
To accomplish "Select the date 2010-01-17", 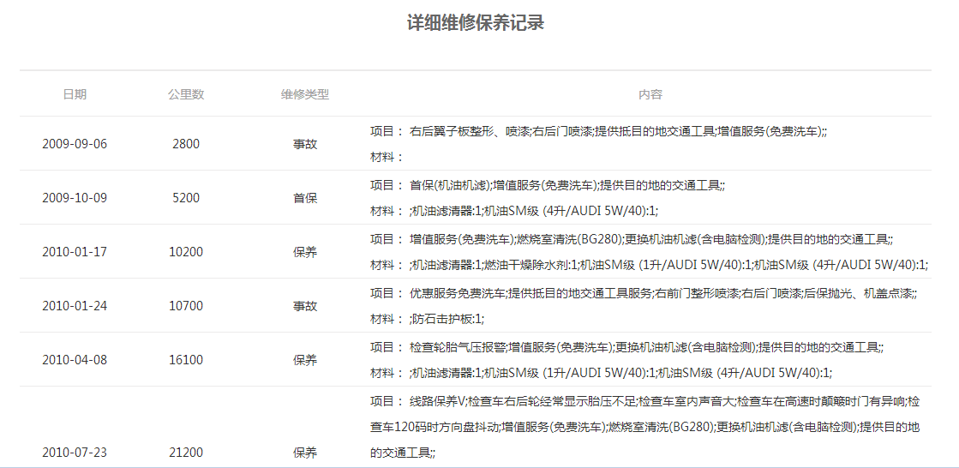I will pyautogui.click(x=75, y=252).
